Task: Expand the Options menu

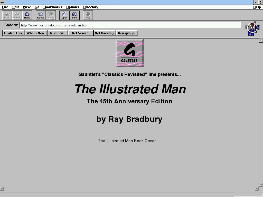Action: [x=72, y=7]
